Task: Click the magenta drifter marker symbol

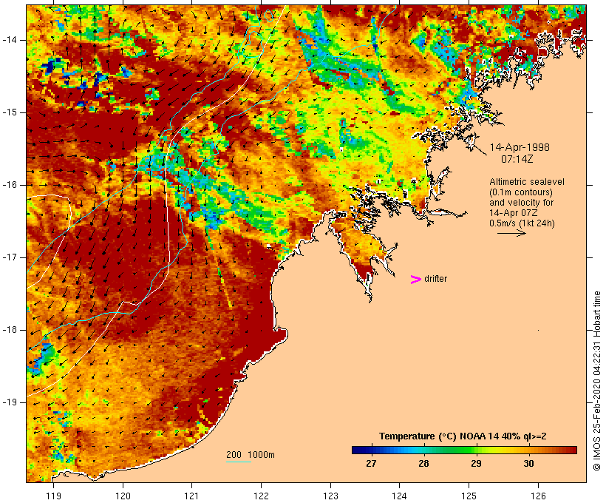Action: point(416,280)
